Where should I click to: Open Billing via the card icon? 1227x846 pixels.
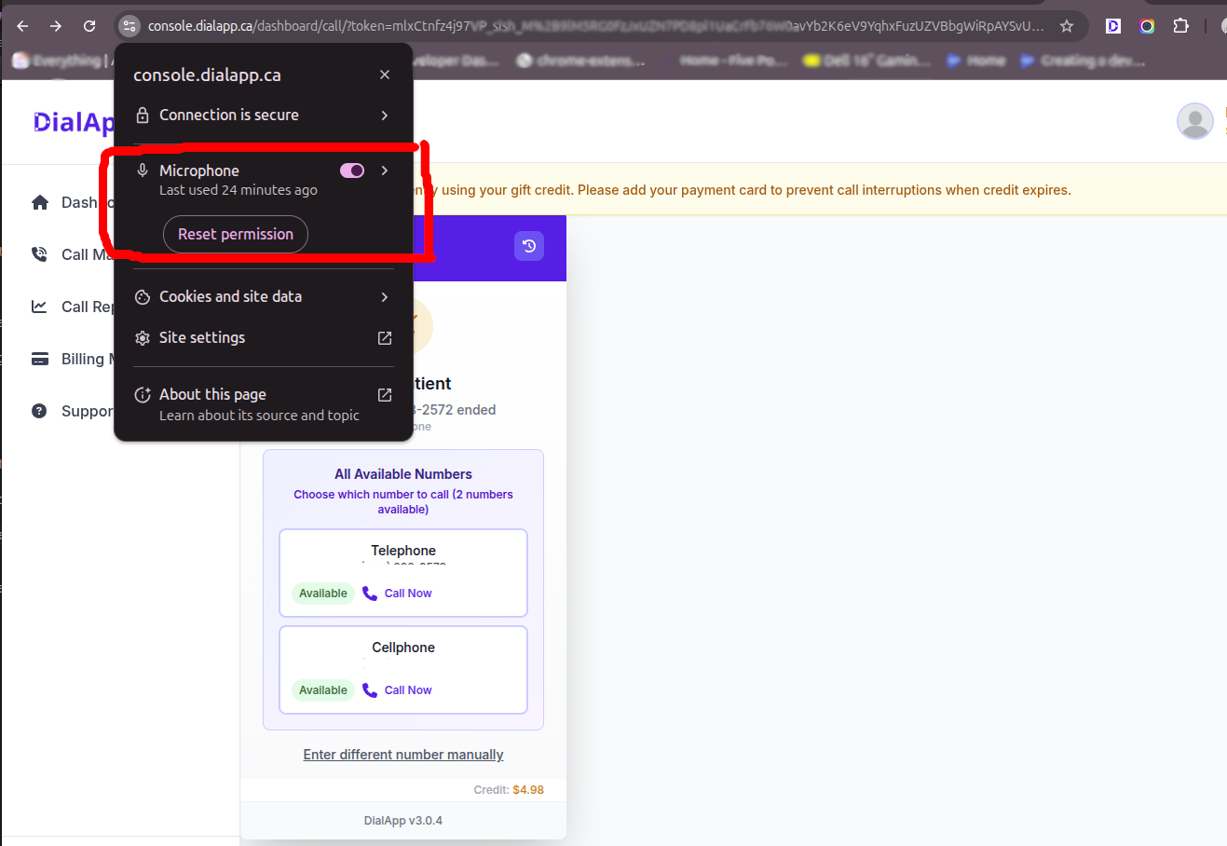(x=41, y=358)
